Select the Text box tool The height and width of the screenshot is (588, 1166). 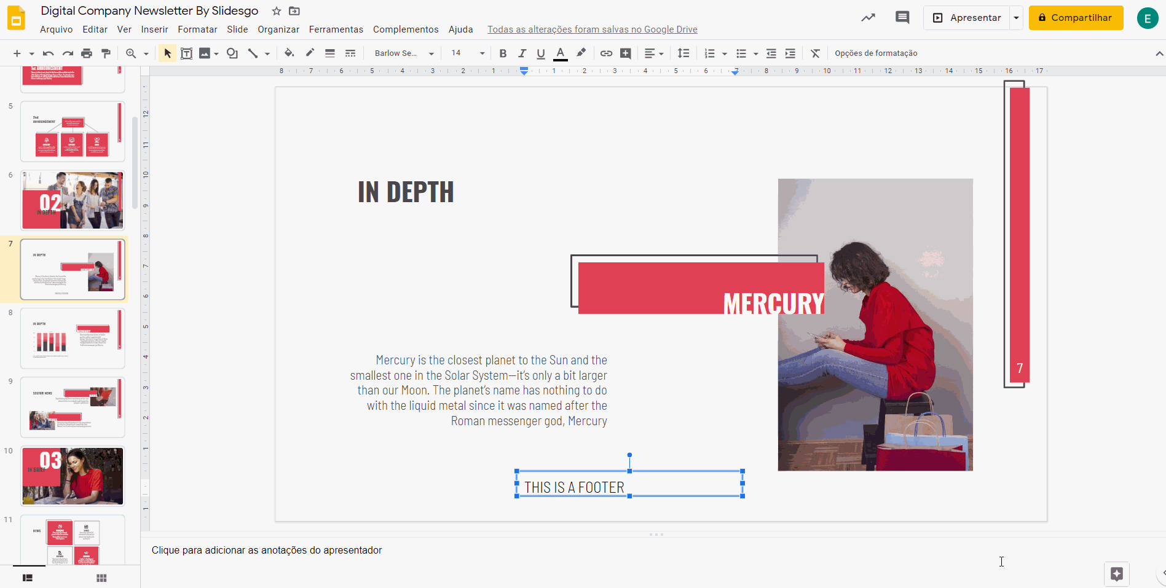click(186, 53)
